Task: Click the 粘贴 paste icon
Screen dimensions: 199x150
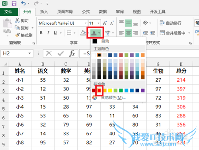Action: 8,24
